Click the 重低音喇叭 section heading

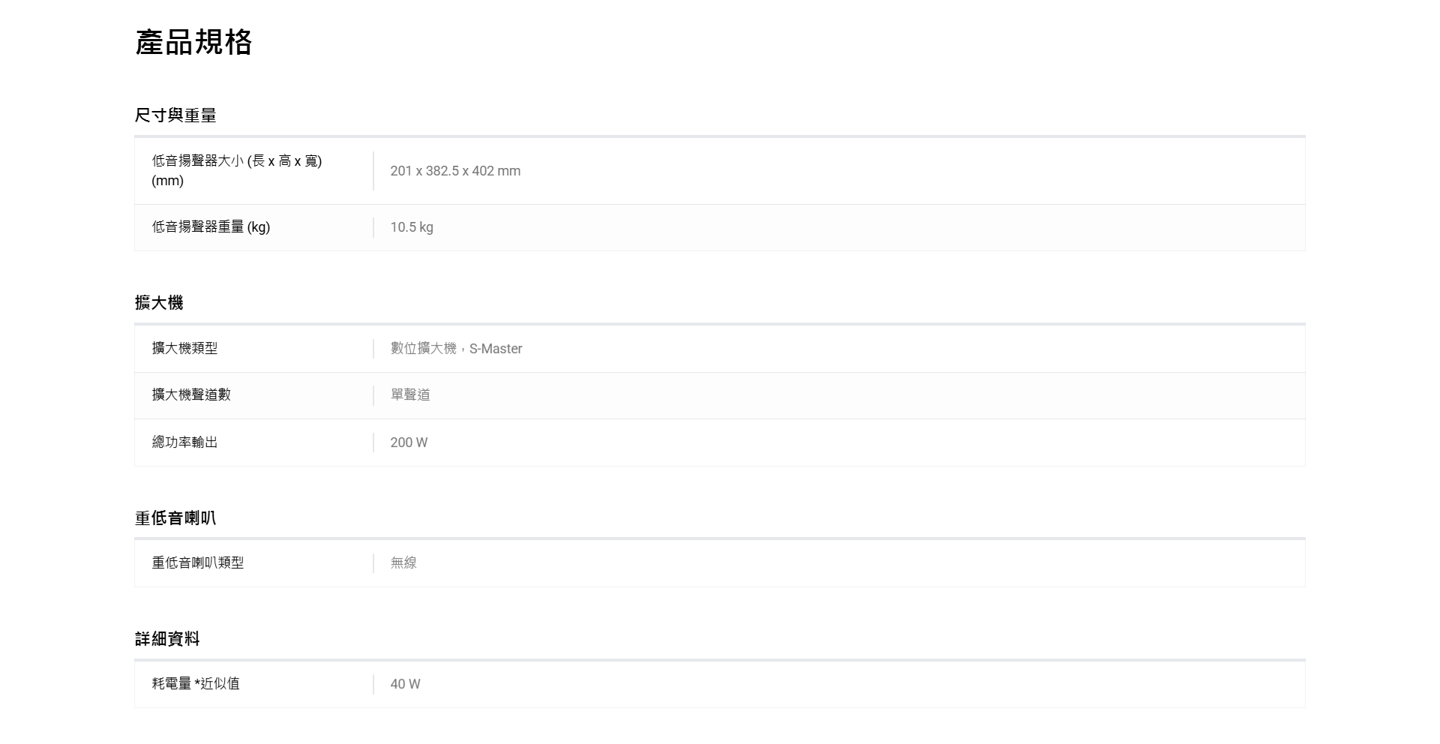pos(175,518)
